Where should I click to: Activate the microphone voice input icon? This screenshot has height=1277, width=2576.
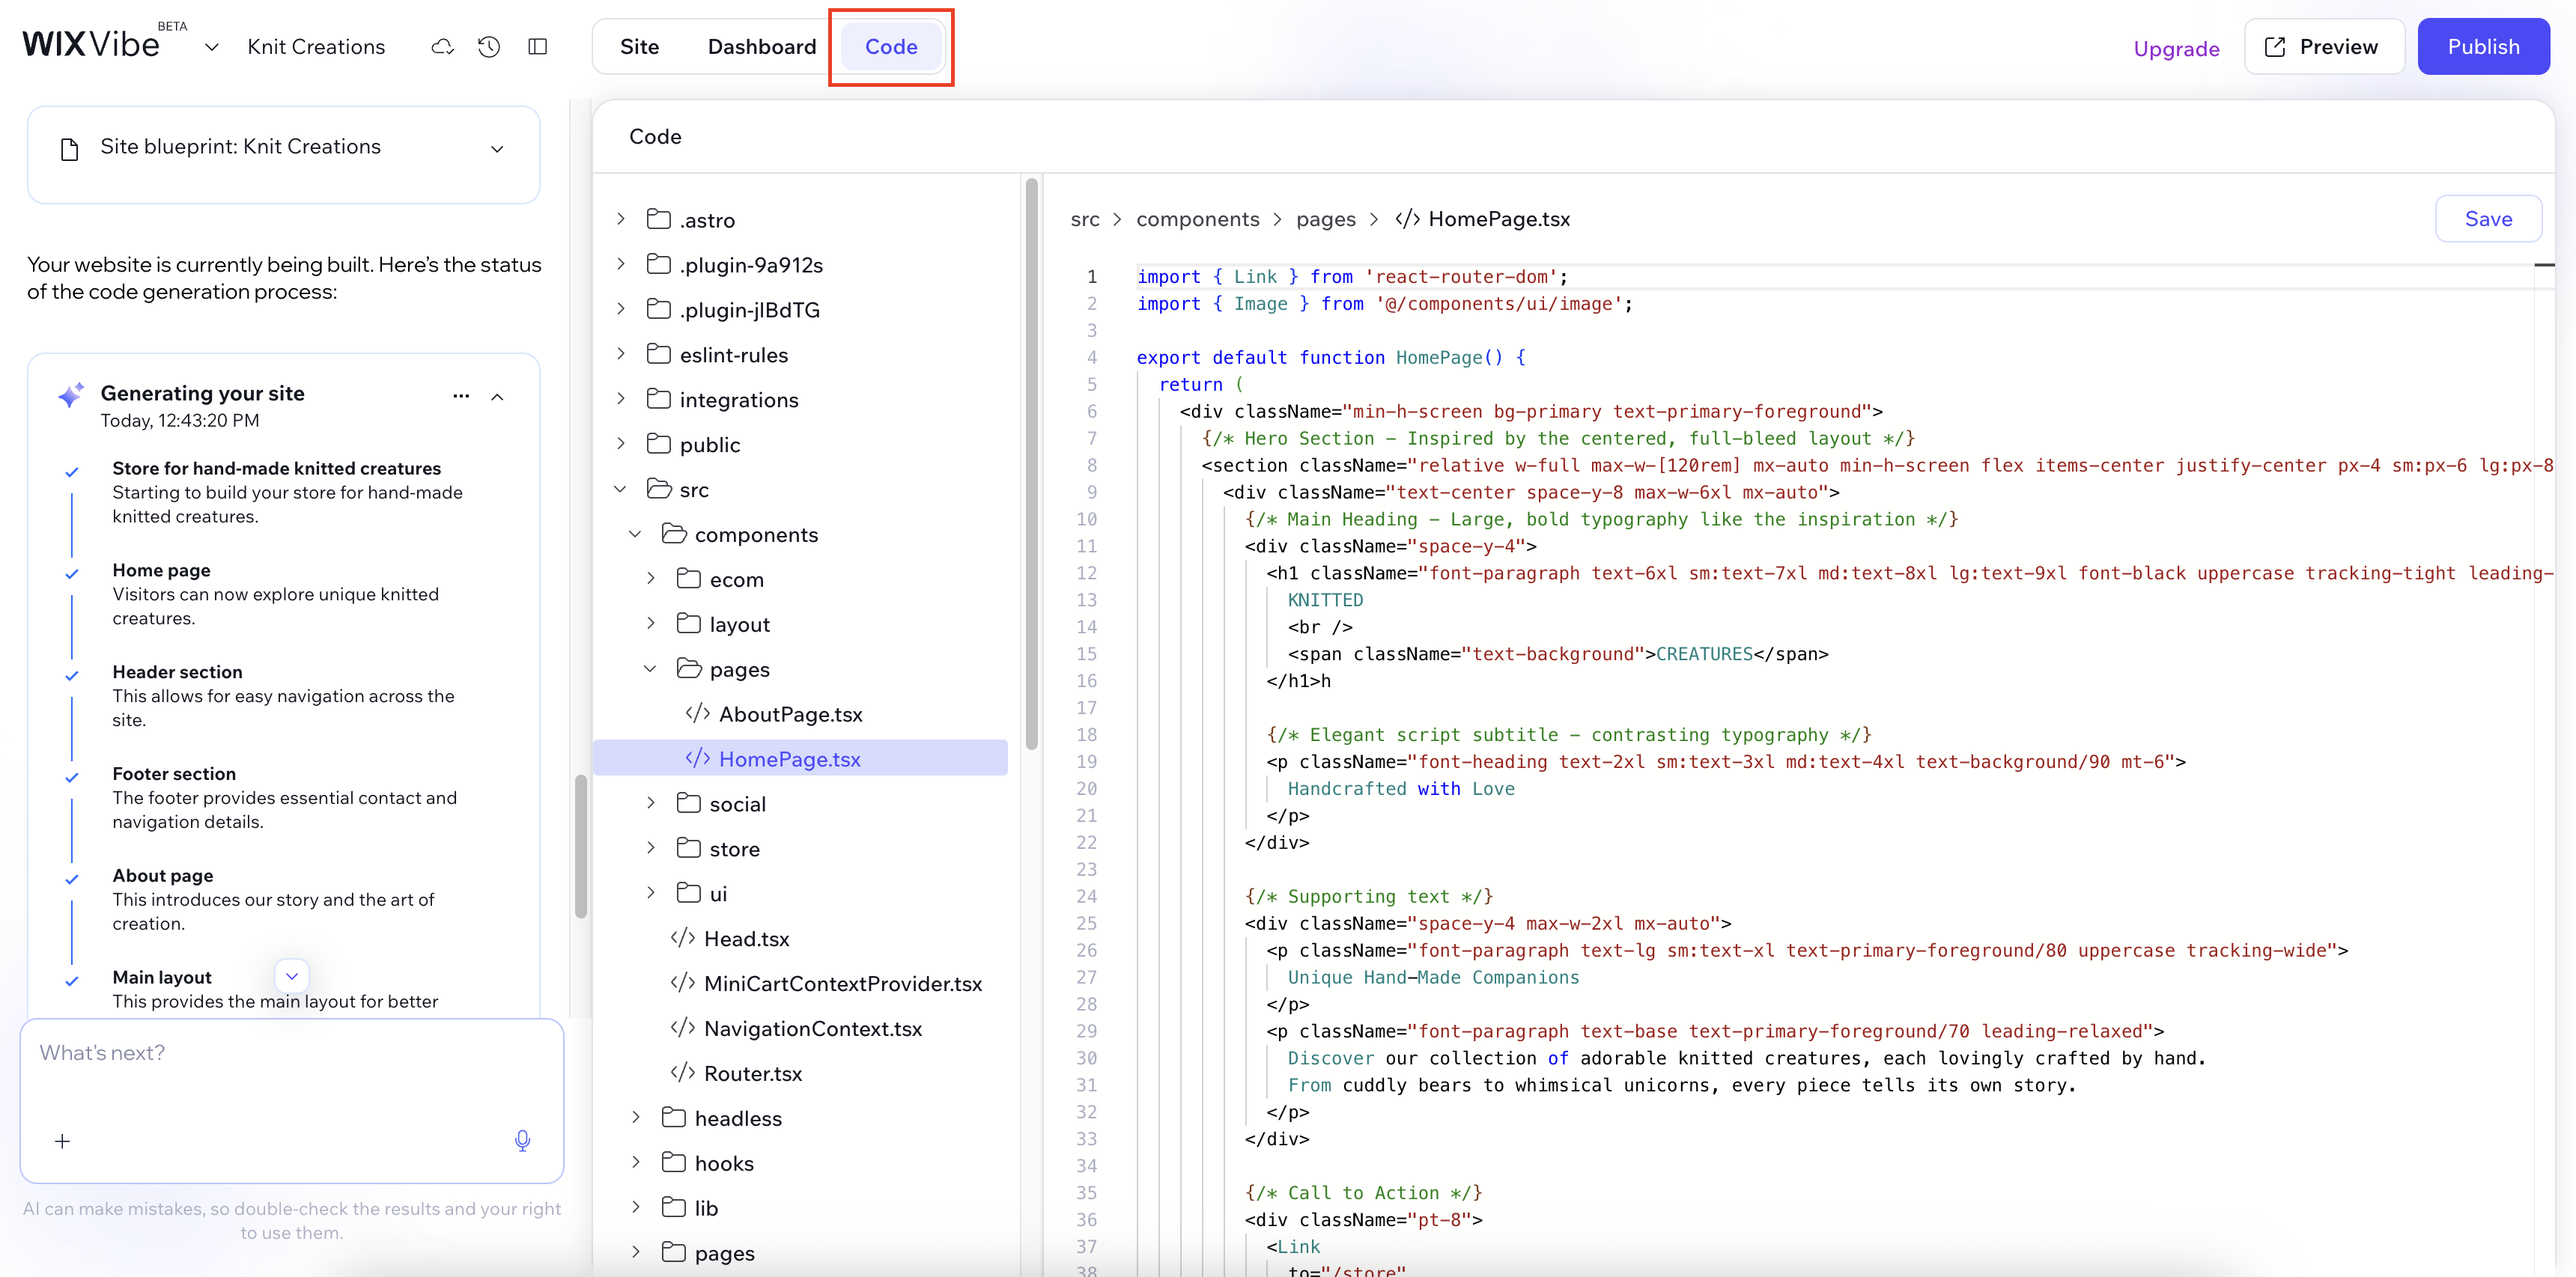[x=522, y=1140]
